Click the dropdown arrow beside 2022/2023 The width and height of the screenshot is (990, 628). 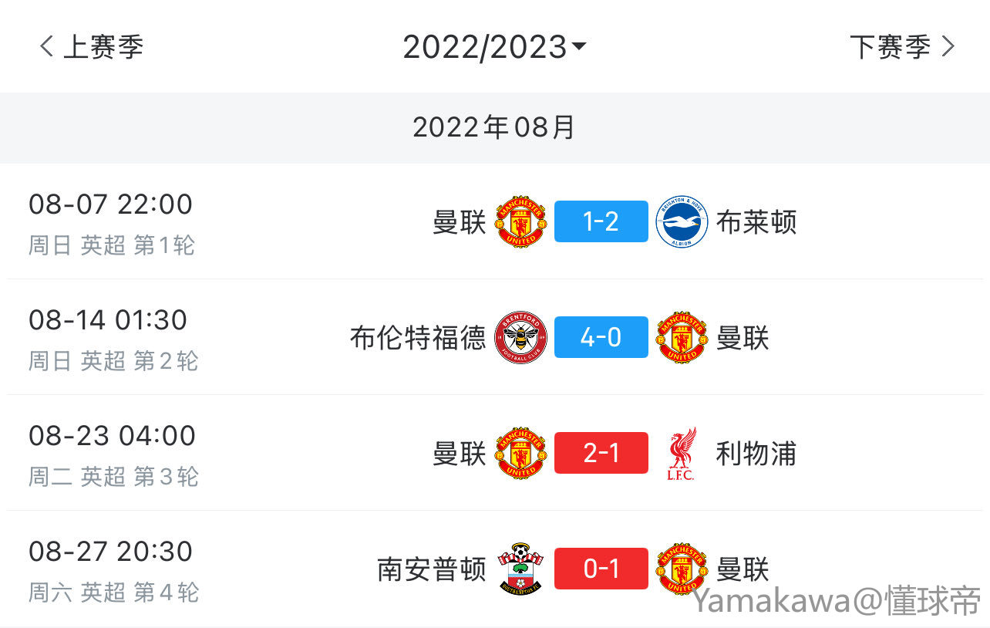(x=579, y=48)
